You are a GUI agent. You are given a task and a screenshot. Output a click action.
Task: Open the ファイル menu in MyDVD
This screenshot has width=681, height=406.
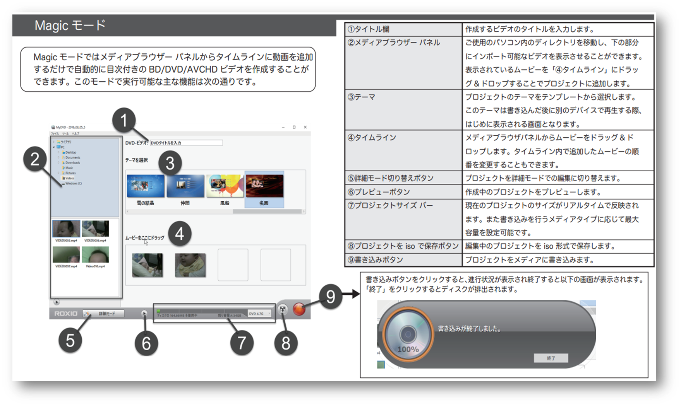point(55,133)
